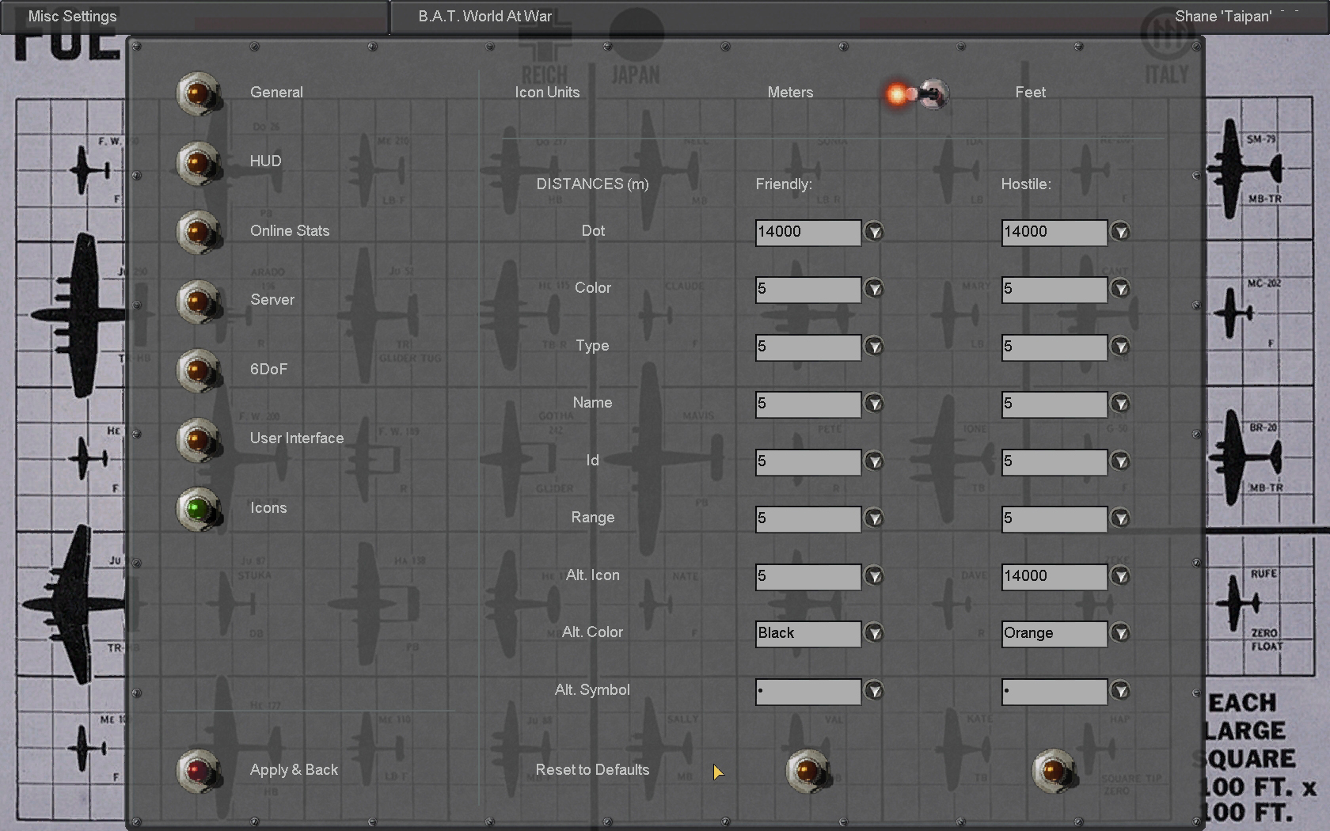Open Hostile Alt. Icon dropdown
The image size is (1330, 831).
click(x=1120, y=576)
